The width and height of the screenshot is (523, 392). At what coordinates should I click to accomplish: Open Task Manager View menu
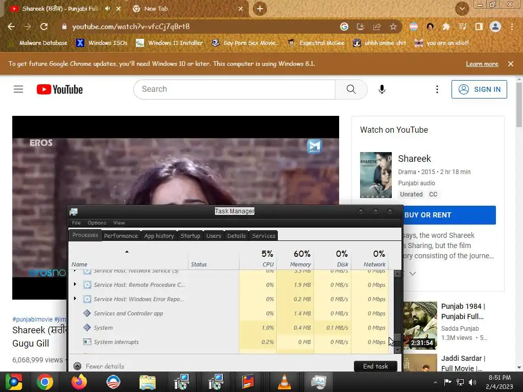pos(118,223)
